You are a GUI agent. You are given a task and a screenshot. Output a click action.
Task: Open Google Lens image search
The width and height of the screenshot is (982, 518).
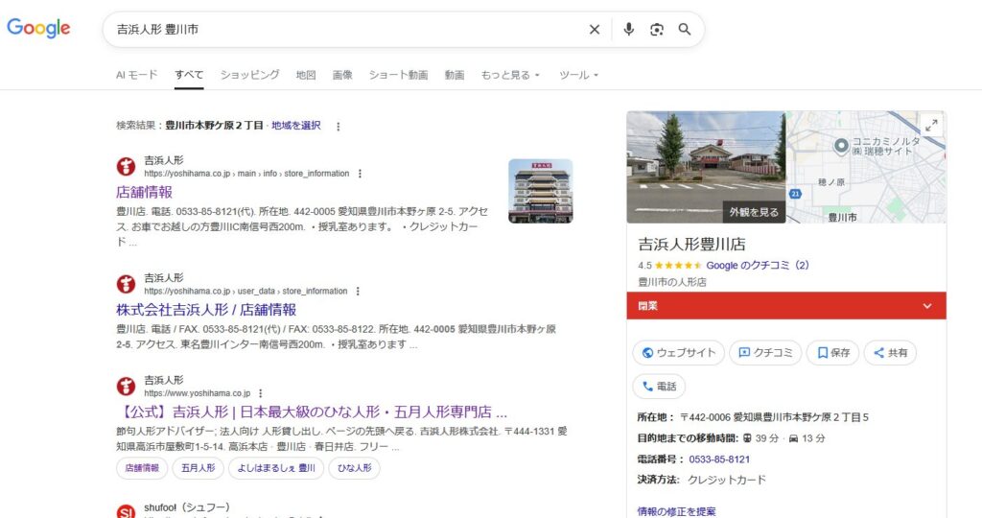[x=657, y=30]
